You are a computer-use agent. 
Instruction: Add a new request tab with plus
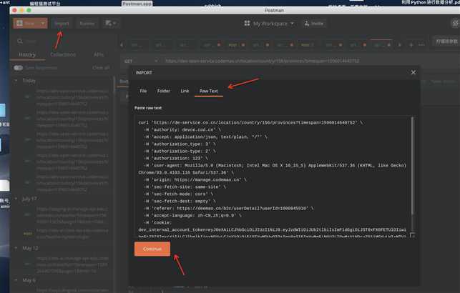[411, 45]
